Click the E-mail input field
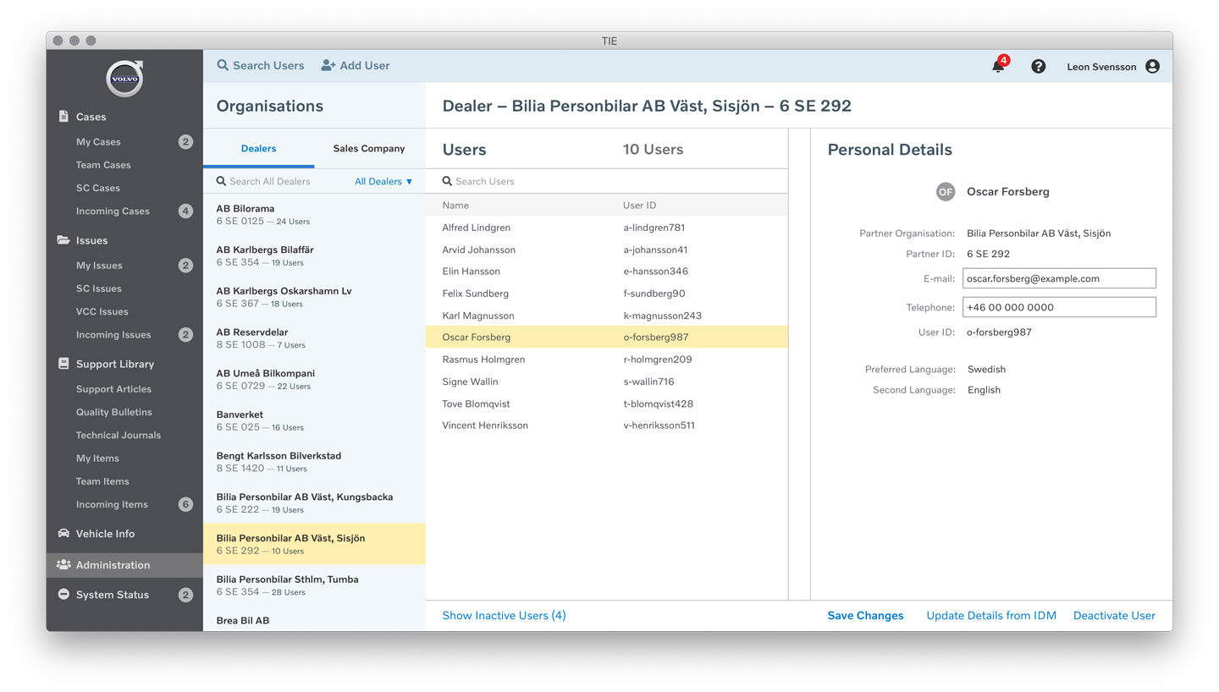 (x=1059, y=278)
